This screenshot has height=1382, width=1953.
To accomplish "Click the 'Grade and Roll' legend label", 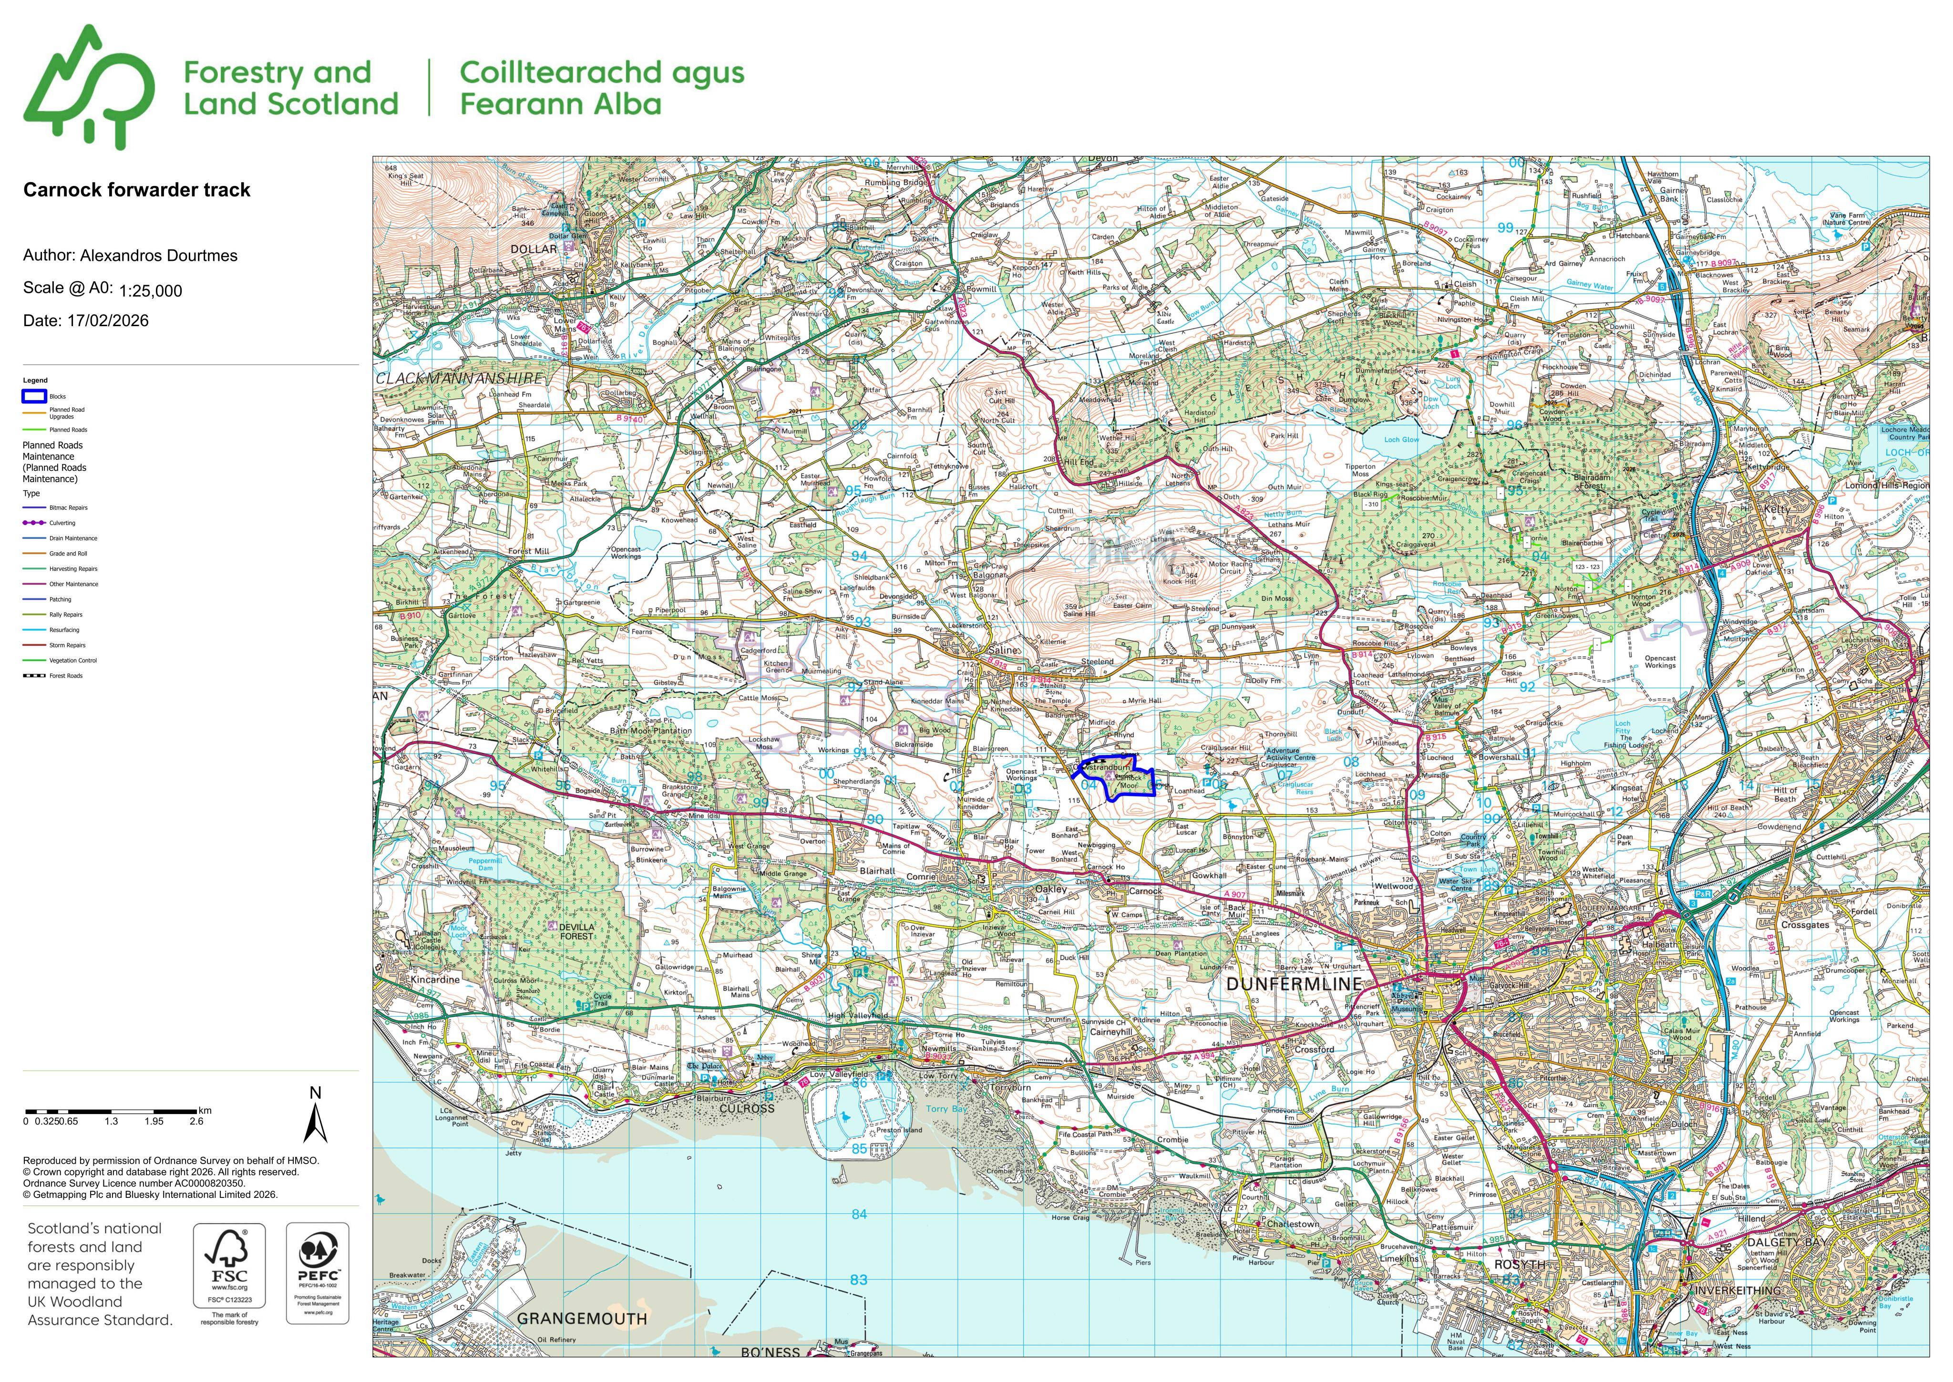I will 68,554.
